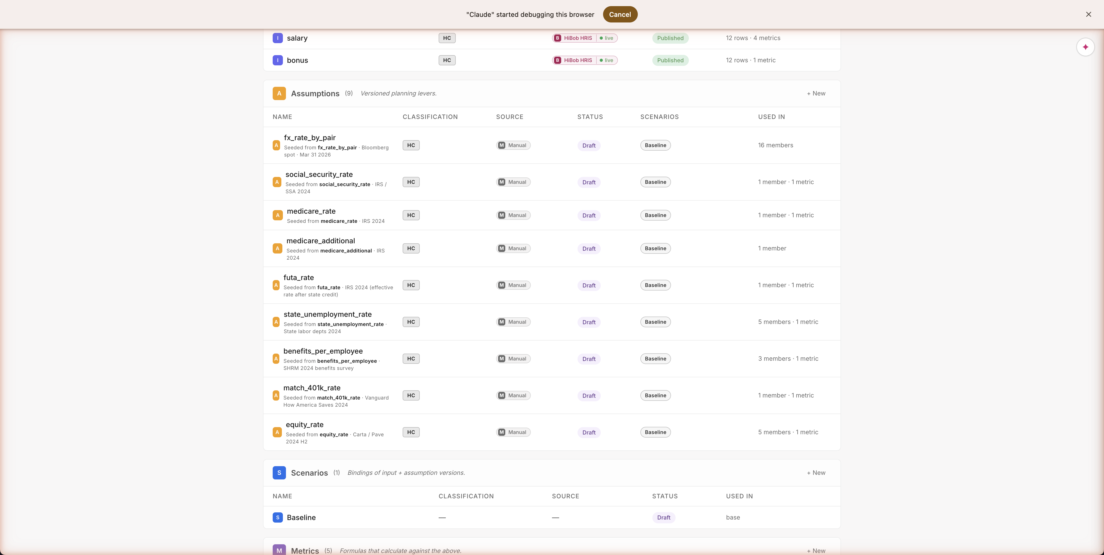The height and width of the screenshot is (555, 1104).
Task: Click the Manual source badge for fx_rate_by_pair
Action: (513, 145)
